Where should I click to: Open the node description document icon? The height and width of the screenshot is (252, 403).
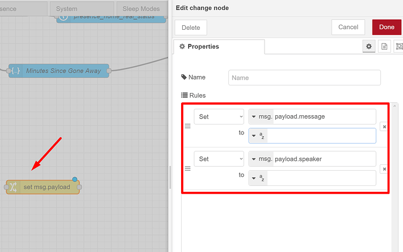pos(384,46)
